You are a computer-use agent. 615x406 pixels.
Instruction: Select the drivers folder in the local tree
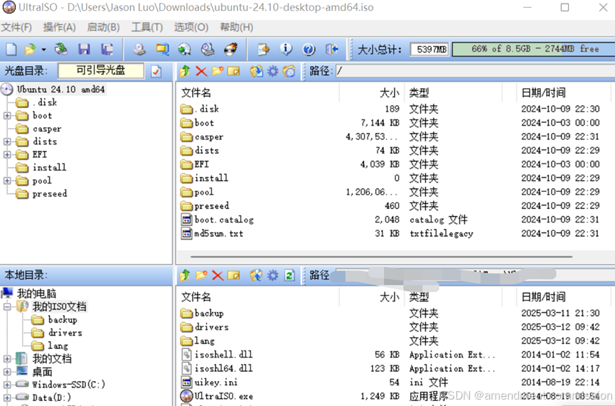[65, 333]
